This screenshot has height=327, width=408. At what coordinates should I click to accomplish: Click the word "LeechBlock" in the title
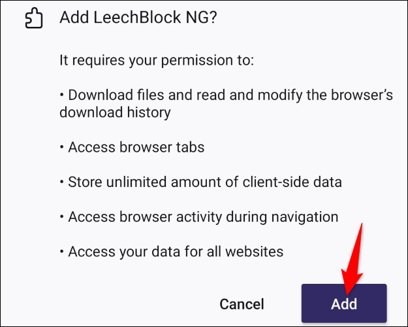tap(141, 18)
